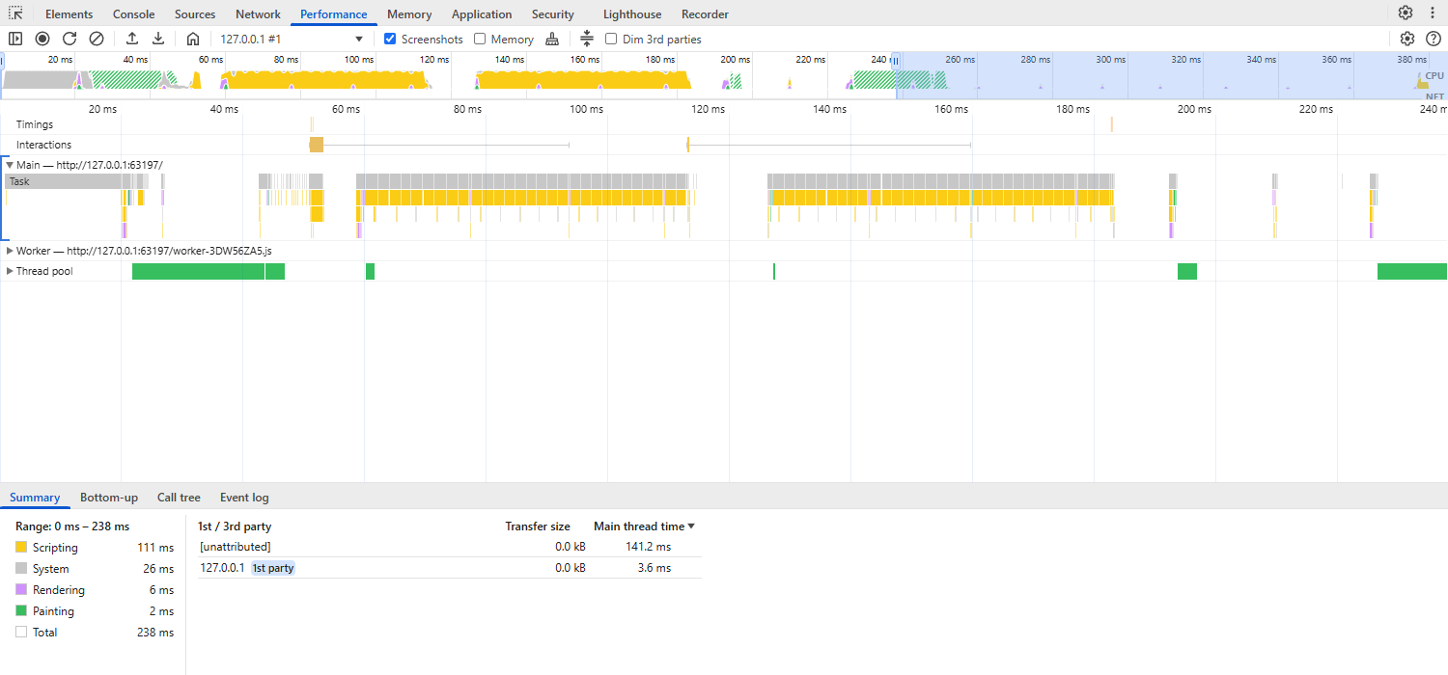Open the DevTools three-dot customize menu

click(x=1433, y=13)
